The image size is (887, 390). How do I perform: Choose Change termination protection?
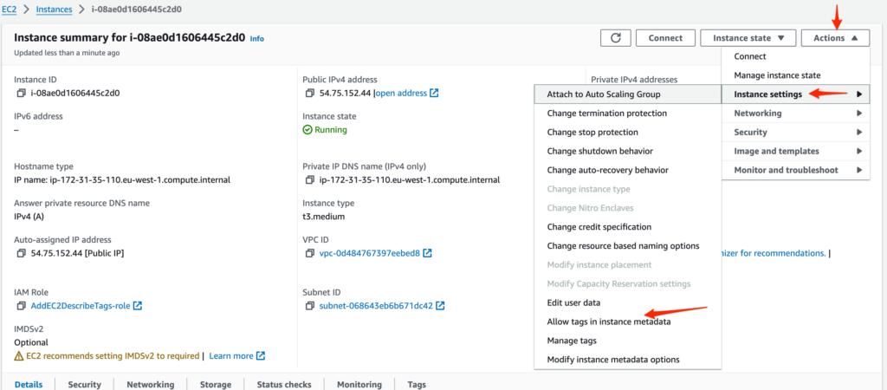tap(628, 114)
